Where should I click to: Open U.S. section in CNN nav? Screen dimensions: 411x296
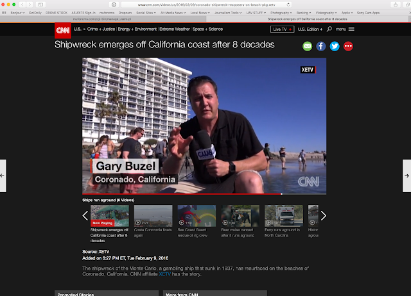tap(77, 29)
